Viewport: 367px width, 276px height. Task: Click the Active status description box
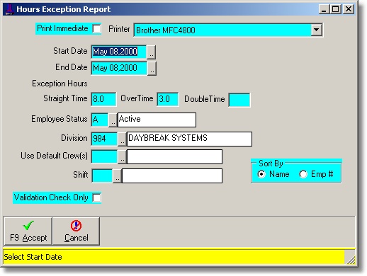[157, 120]
